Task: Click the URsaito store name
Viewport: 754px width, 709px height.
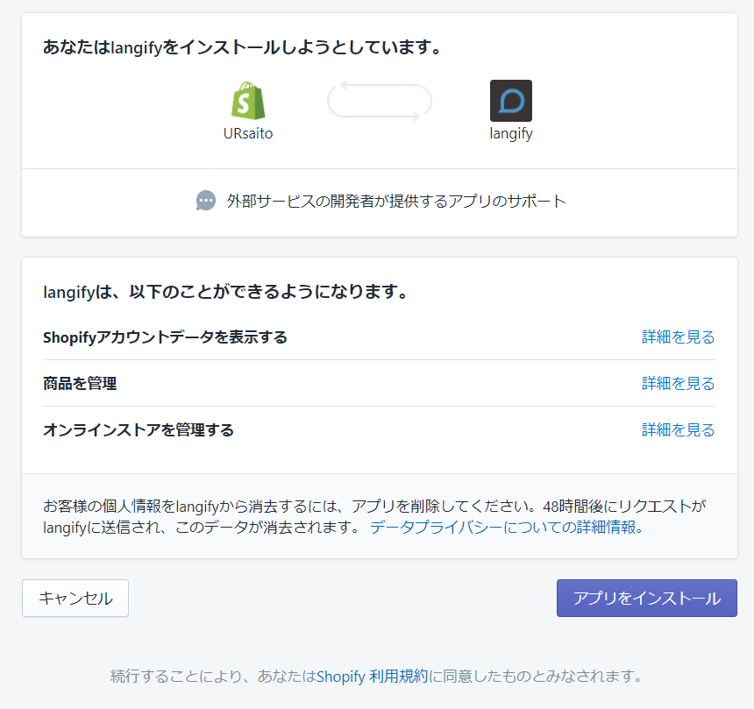Action: (248, 133)
